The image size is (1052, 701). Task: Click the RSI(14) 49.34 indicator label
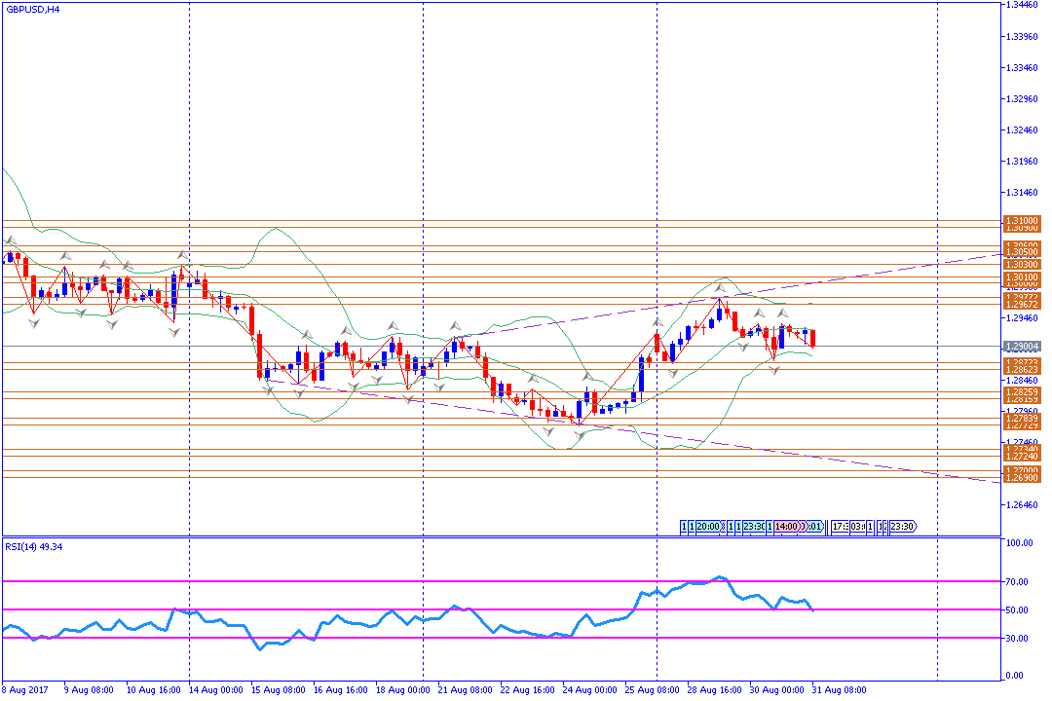click(34, 547)
